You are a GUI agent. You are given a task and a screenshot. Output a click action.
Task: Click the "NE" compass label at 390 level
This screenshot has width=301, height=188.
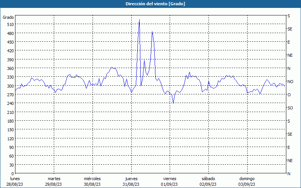point(290,55)
